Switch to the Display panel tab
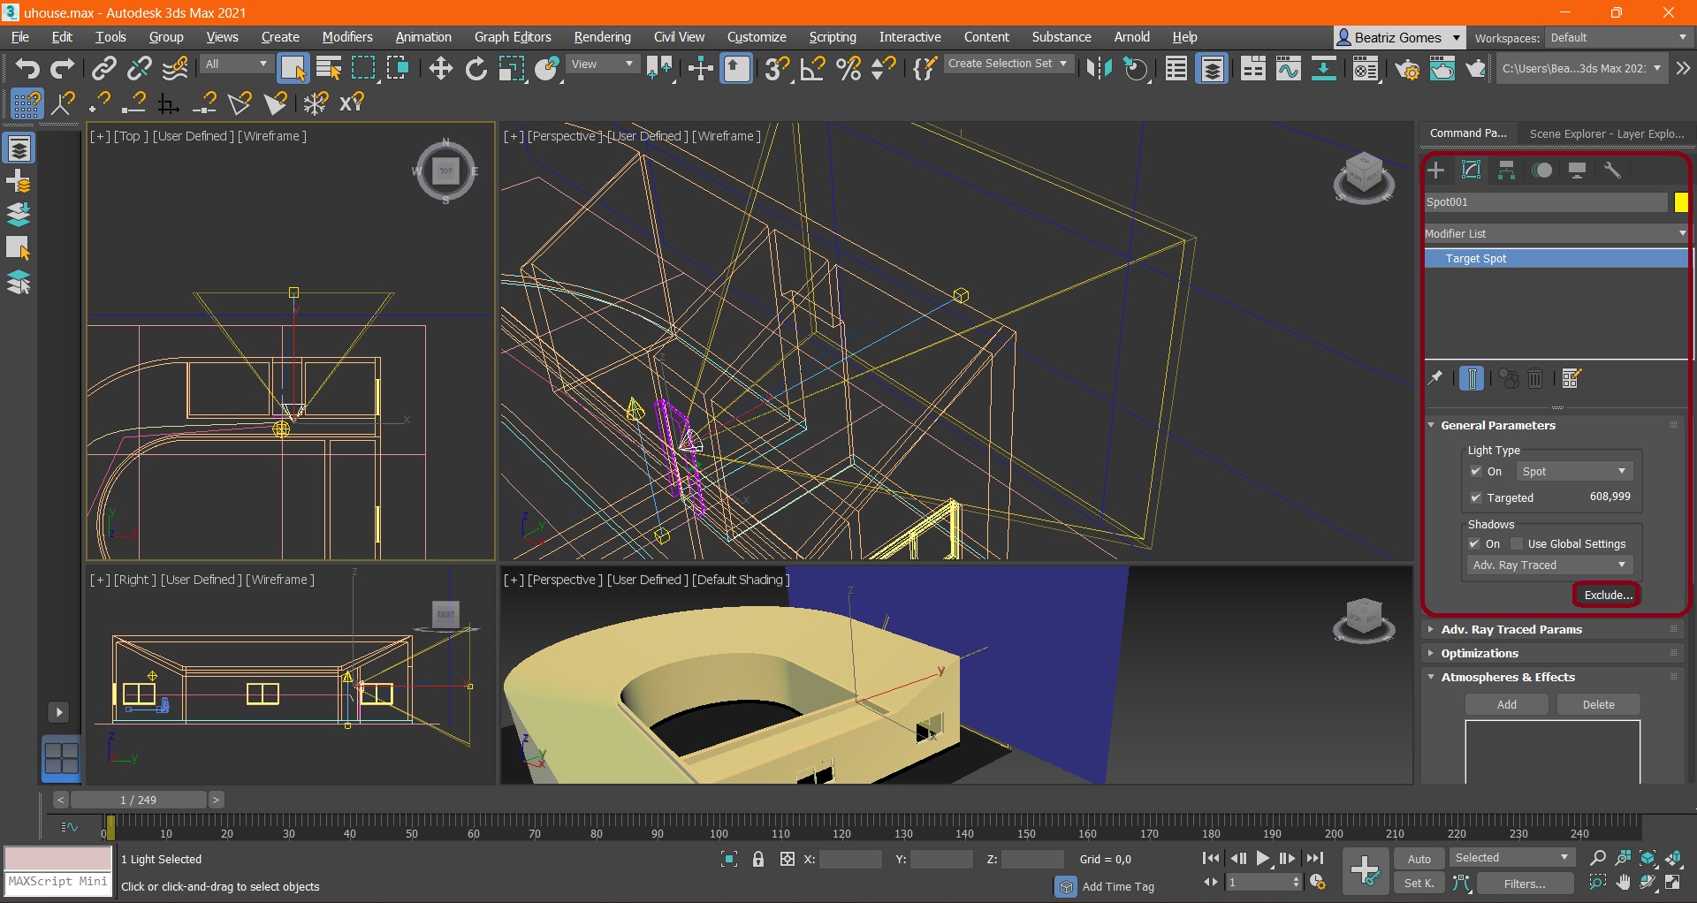This screenshot has height=903, width=1697. pos(1578,170)
